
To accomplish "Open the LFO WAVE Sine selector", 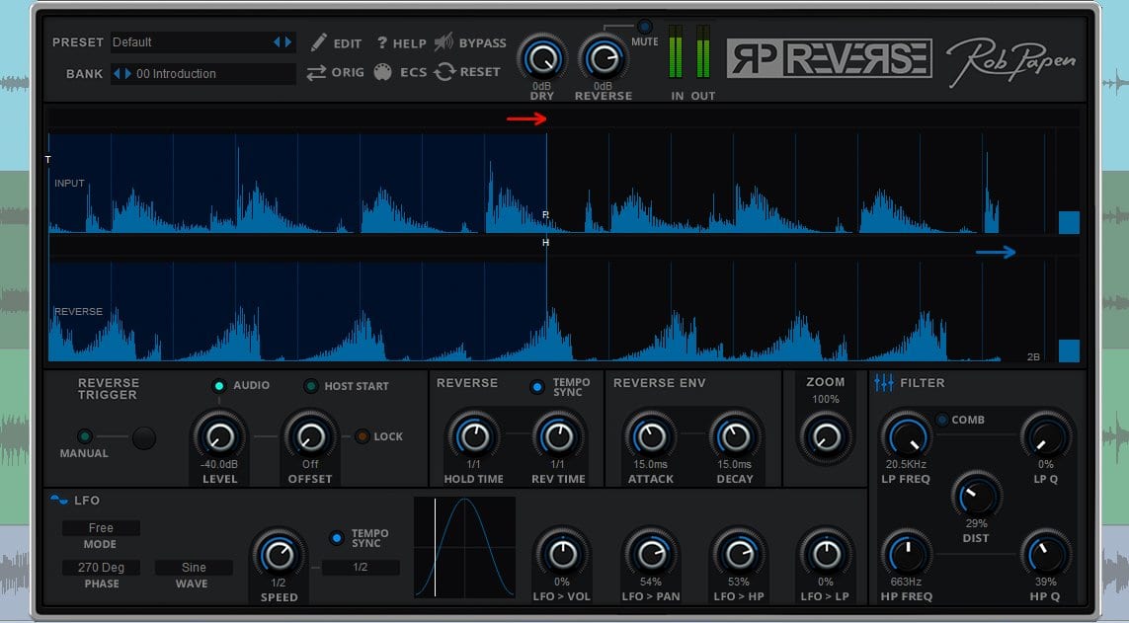I will click(194, 568).
